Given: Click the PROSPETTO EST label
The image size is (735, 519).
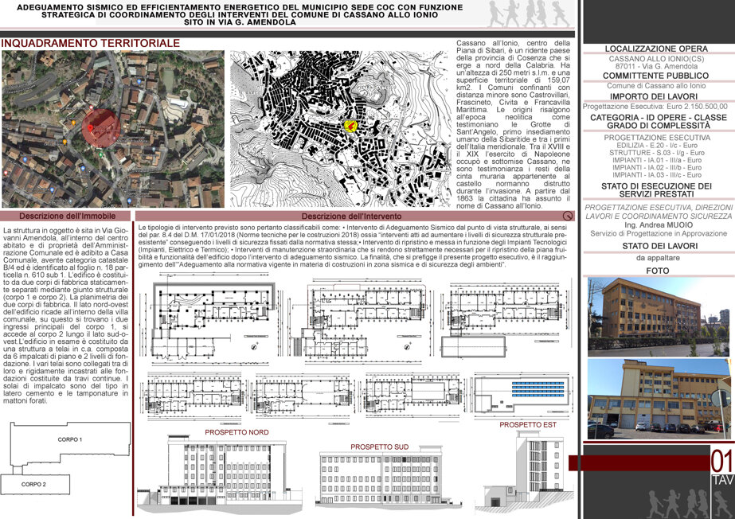Looking at the screenshot, I should (528, 425).
